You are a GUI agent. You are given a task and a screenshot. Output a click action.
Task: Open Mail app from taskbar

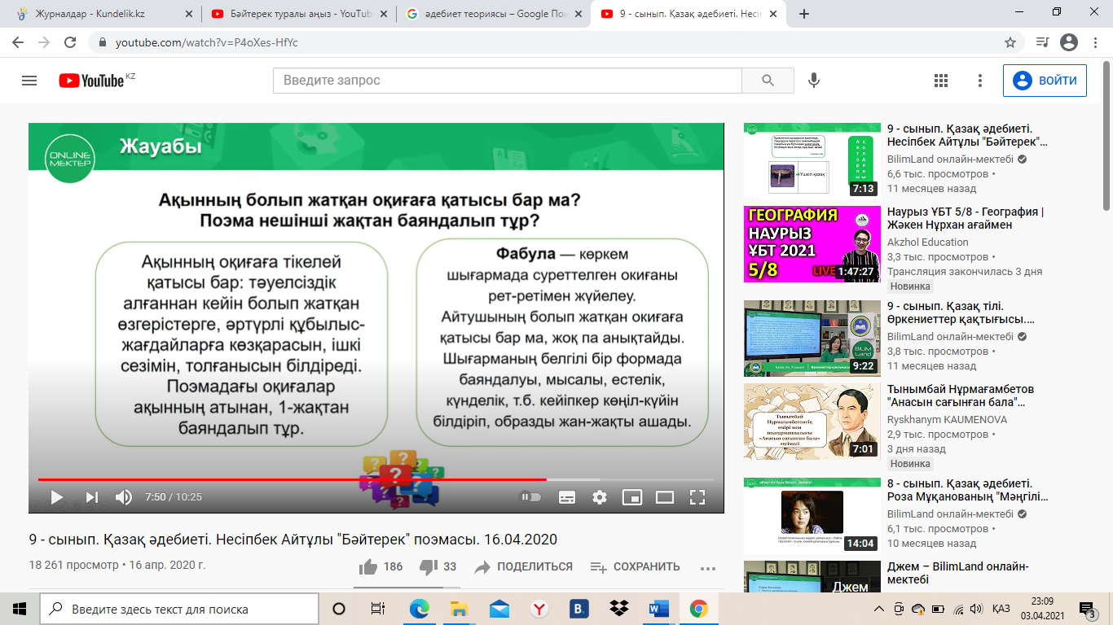pos(499,609)
